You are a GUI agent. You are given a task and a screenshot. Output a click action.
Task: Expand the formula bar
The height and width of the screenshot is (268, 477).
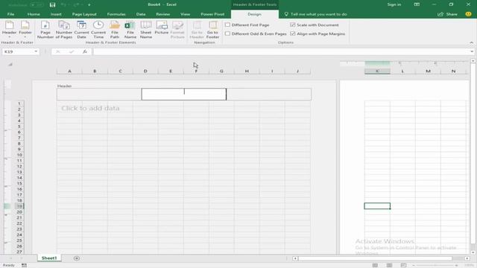[472, 51]
